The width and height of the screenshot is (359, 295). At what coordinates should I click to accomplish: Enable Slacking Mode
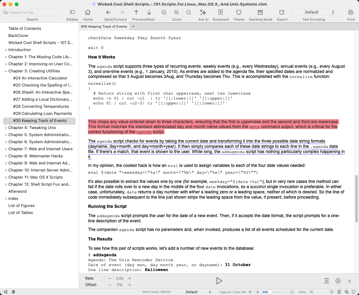[260, 12]
